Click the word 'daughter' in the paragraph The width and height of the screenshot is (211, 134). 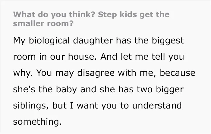[93, 40]
